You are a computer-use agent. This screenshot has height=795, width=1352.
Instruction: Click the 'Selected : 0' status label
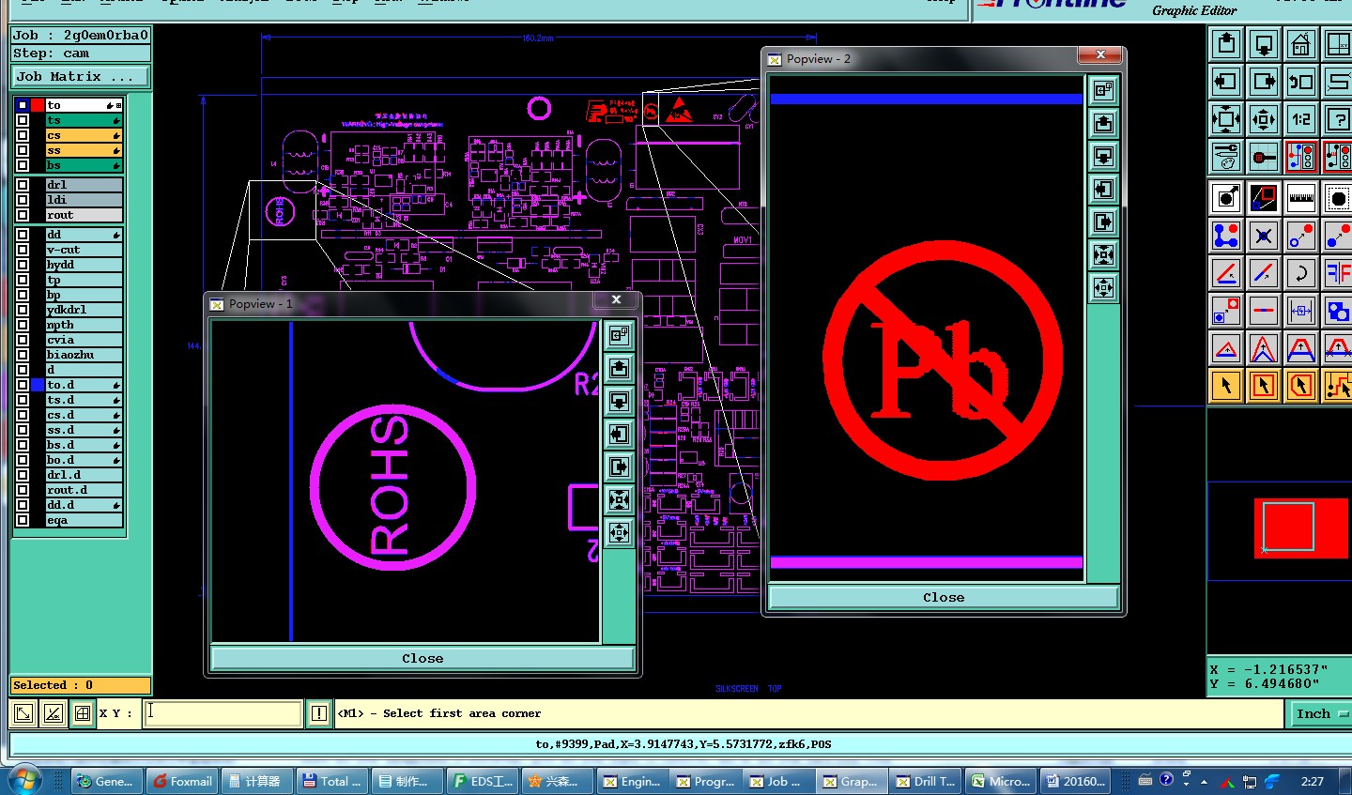pyautogui.click(x=80, y=685)
